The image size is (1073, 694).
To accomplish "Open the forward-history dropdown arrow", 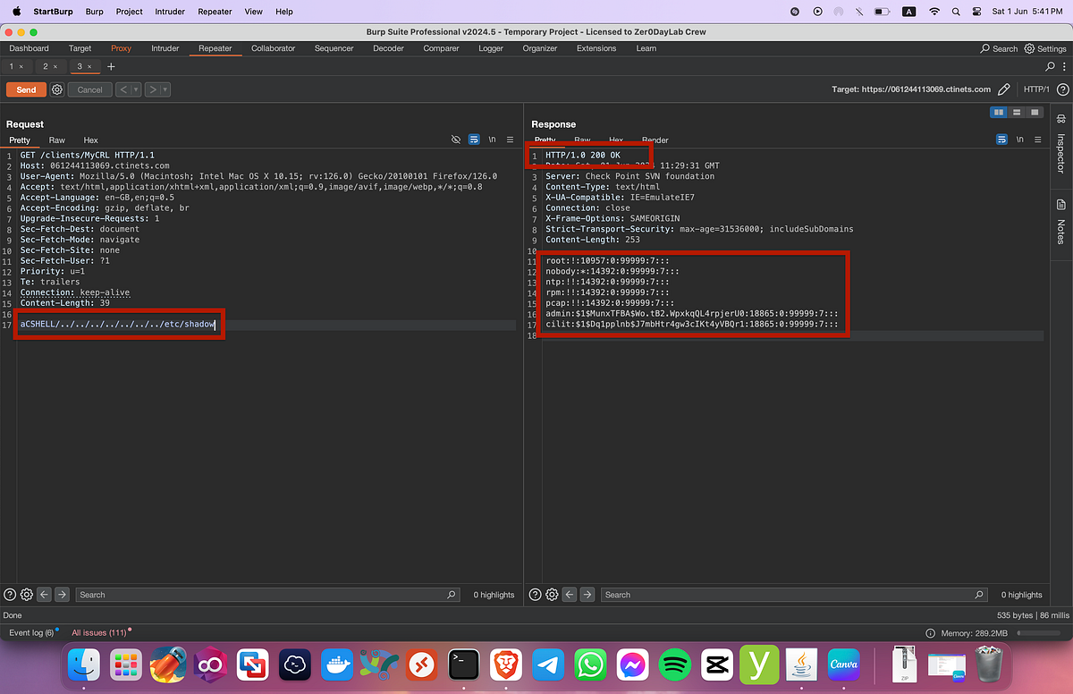I will [x=164, y=89].
